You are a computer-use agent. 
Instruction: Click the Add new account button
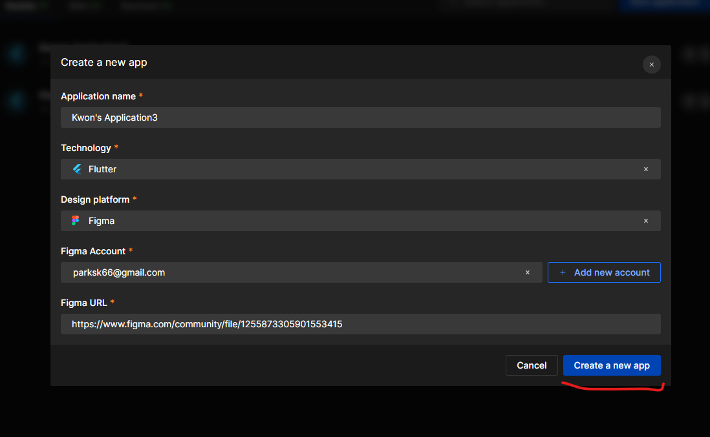[x=604, y=272]
